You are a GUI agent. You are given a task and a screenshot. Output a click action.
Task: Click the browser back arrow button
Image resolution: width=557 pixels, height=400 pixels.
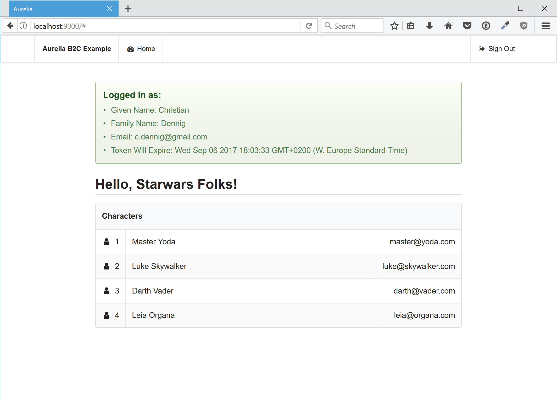[10, 26]
